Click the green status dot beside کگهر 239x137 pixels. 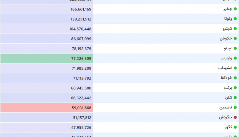(235, 127)
